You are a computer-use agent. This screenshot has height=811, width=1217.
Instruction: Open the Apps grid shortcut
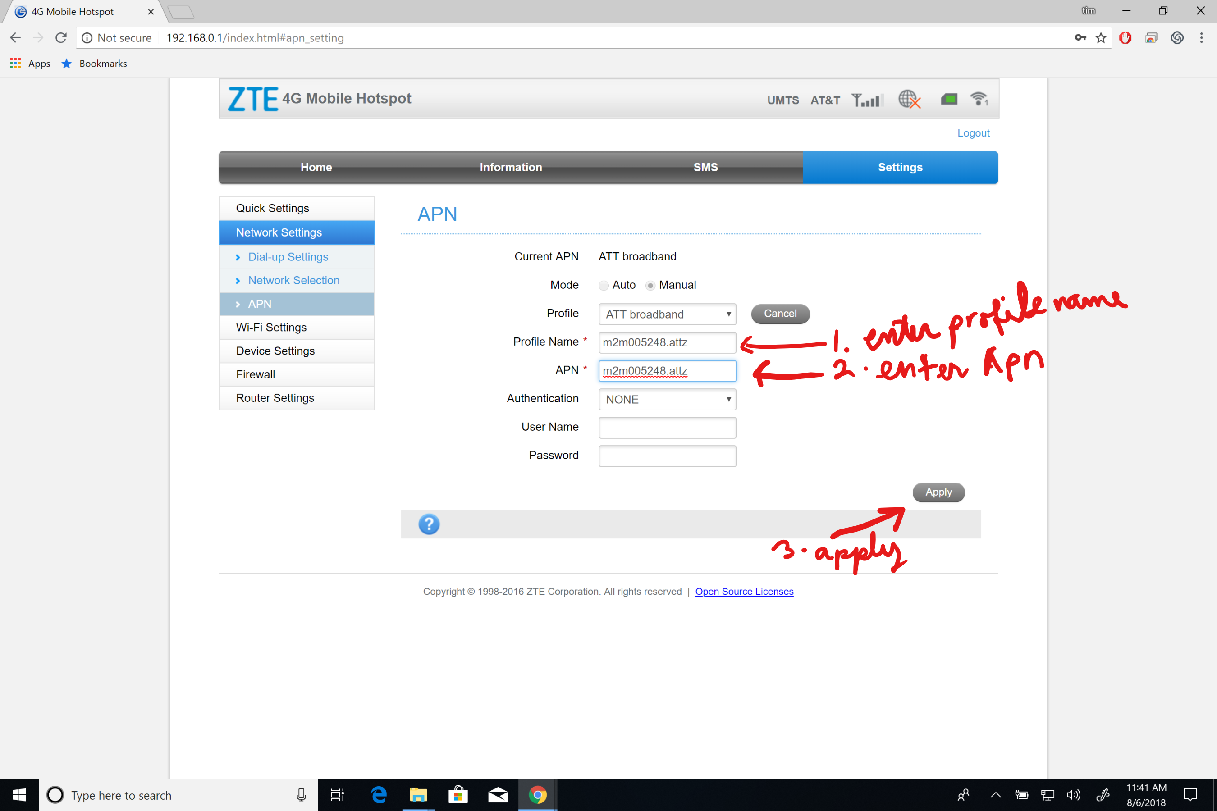click(x=15, y=64)
